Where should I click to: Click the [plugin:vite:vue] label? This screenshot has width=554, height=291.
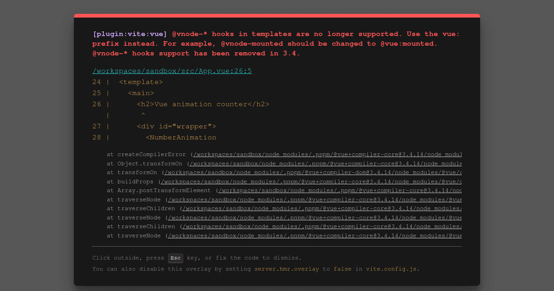coord(130,34)
